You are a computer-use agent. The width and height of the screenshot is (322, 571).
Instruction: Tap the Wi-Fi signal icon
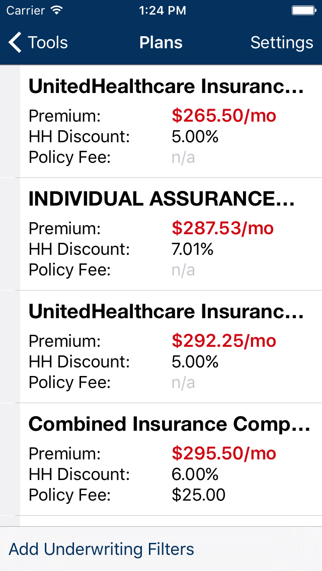57,10
